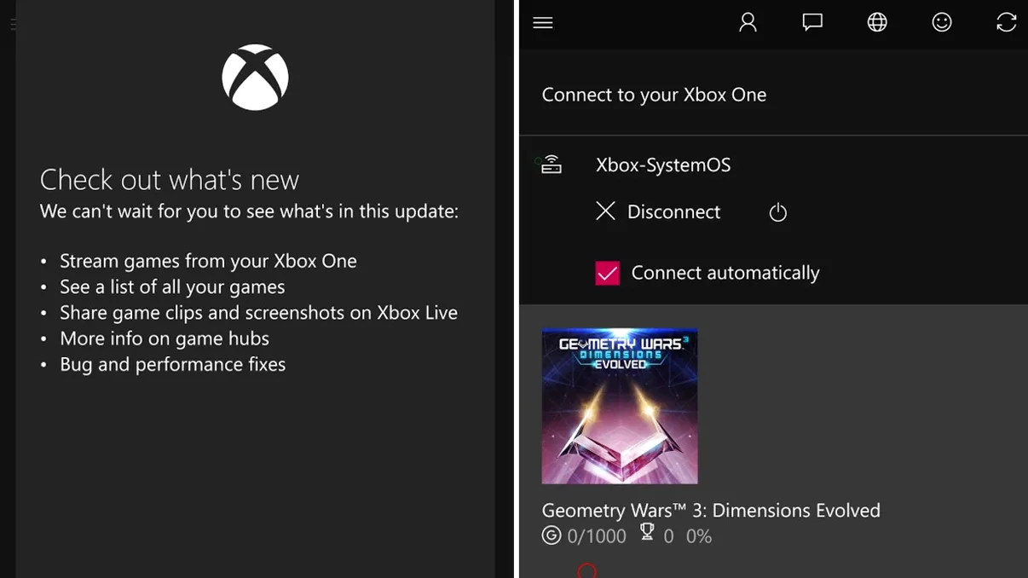Collapse the Connect to your Xbox One panel
This screenshot has width=1028, height=578.
click(655, 95)
